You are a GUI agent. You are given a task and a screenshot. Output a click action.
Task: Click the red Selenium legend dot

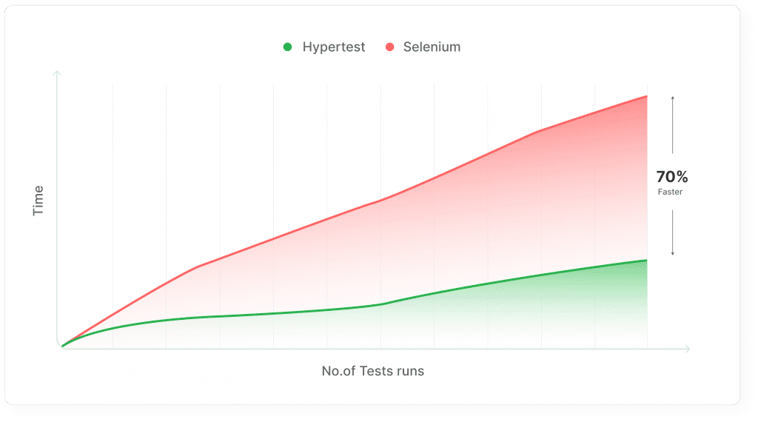coord(389,47)
